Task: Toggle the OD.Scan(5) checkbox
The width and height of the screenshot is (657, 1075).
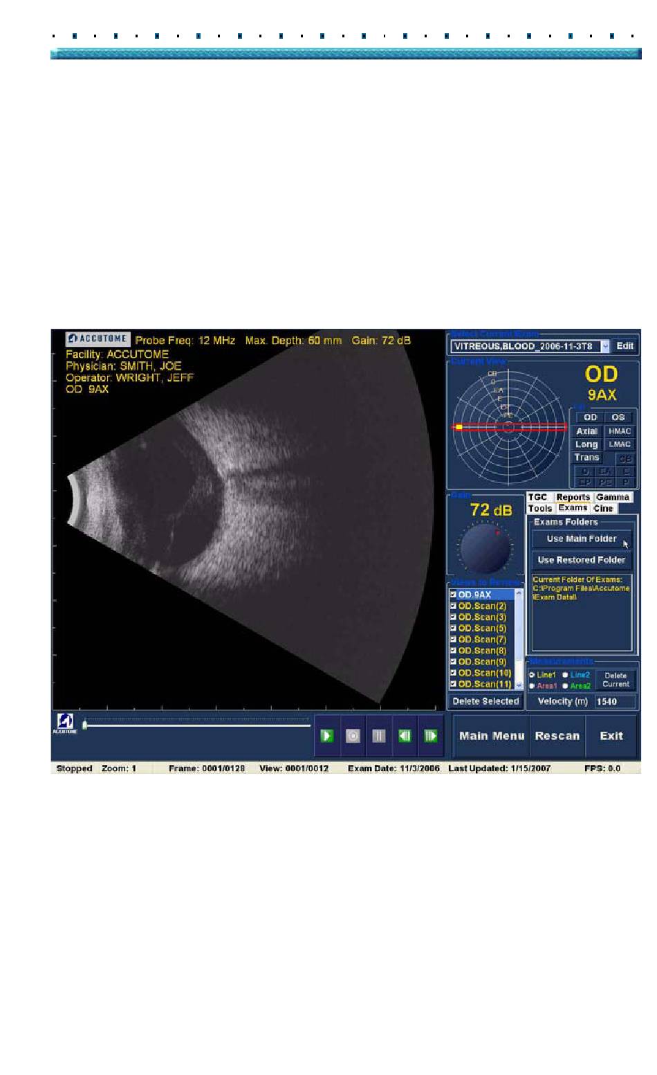Action: pos(454,628)
